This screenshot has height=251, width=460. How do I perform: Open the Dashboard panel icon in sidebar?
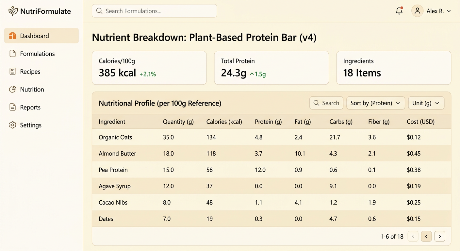click(12, 36)
